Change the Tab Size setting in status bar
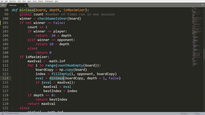Screen dimensions: 205x115 coord(184,114)
